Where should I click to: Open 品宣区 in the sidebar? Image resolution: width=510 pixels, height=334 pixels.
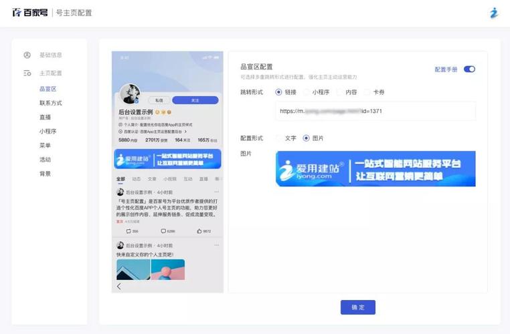coord(48,89)
